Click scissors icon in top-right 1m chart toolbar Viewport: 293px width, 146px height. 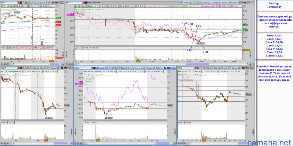click(x=190, y=3)
